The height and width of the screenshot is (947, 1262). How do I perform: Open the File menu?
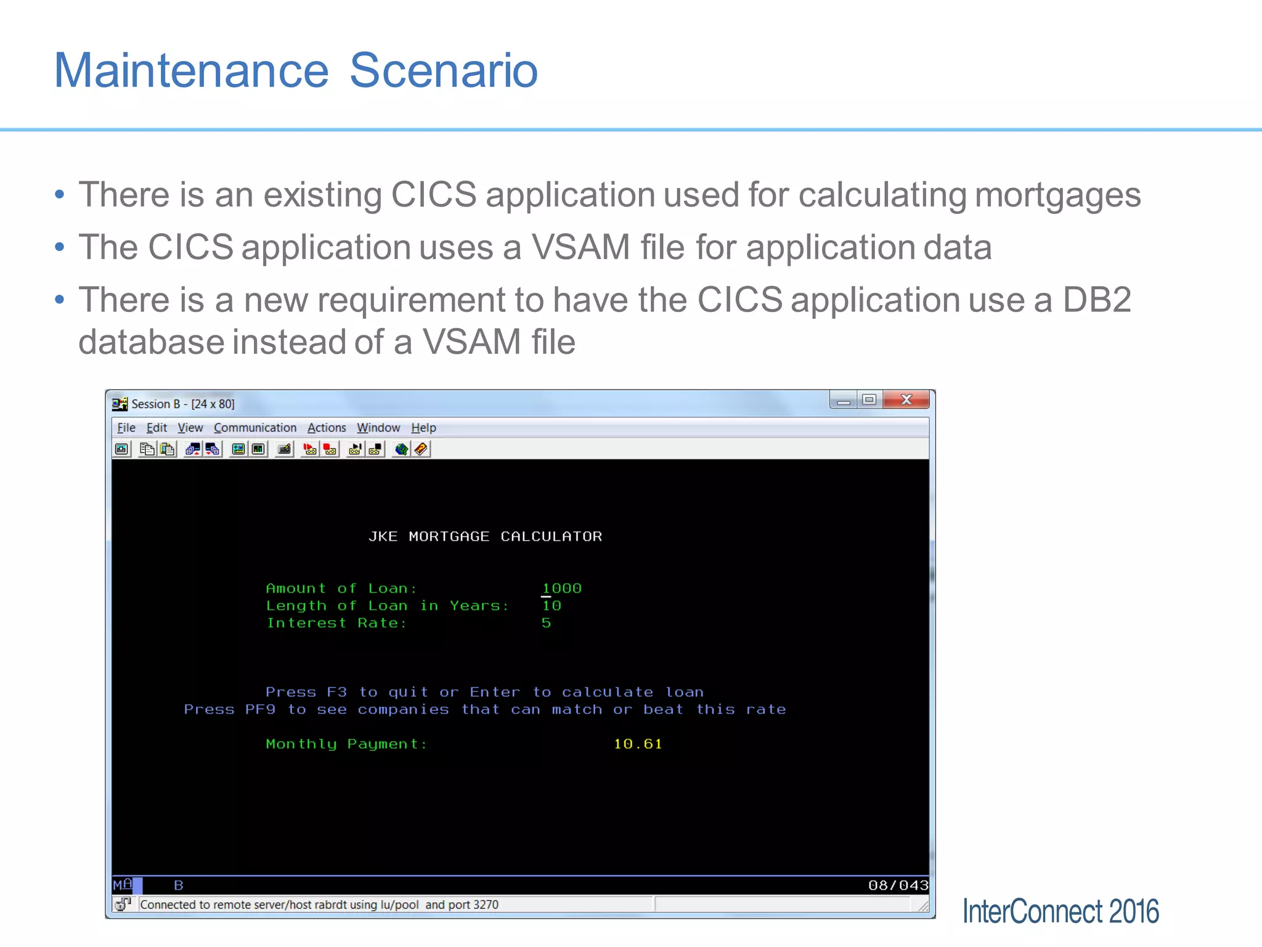tap(126, 427)
